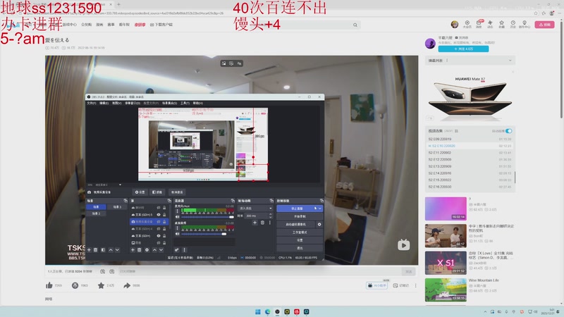Open advanced audio properties link icon in OBS mixer
The width and height of the screenshot is (564, 317).
coord(177,250)
